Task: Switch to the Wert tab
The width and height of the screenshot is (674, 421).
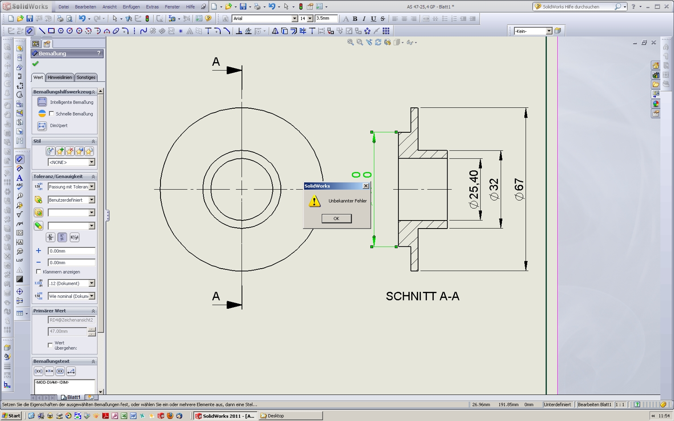Action: point(38,77)
